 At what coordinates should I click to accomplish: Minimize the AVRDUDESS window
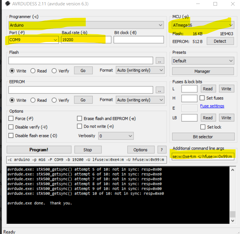coord(198,4)
